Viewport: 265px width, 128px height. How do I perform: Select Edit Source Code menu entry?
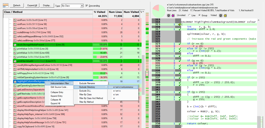pos(59,87)
